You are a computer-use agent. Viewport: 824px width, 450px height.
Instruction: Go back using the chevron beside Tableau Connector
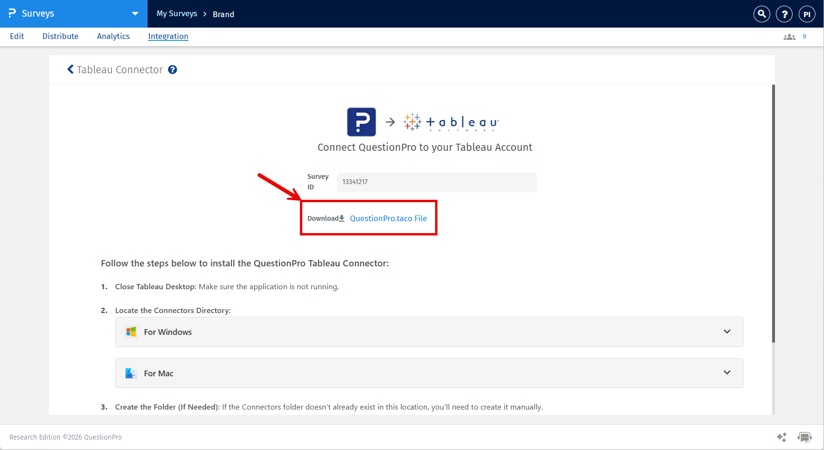pyautogui.click(x=70, y=69)
